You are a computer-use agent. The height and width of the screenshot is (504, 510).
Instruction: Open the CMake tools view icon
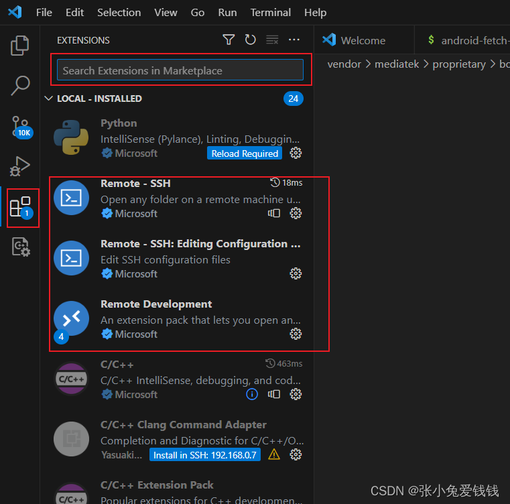pos(21,247)
